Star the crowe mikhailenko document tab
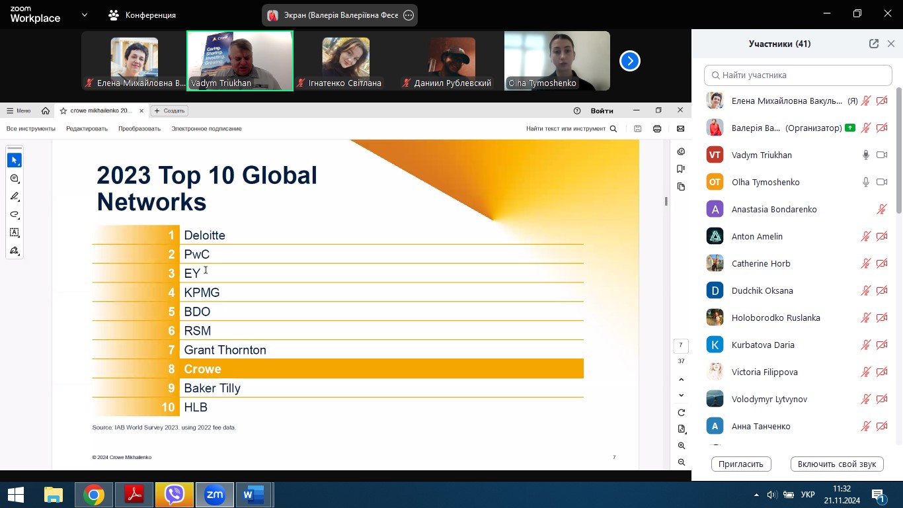Screen dimensions: 903x508 [63, 110]
